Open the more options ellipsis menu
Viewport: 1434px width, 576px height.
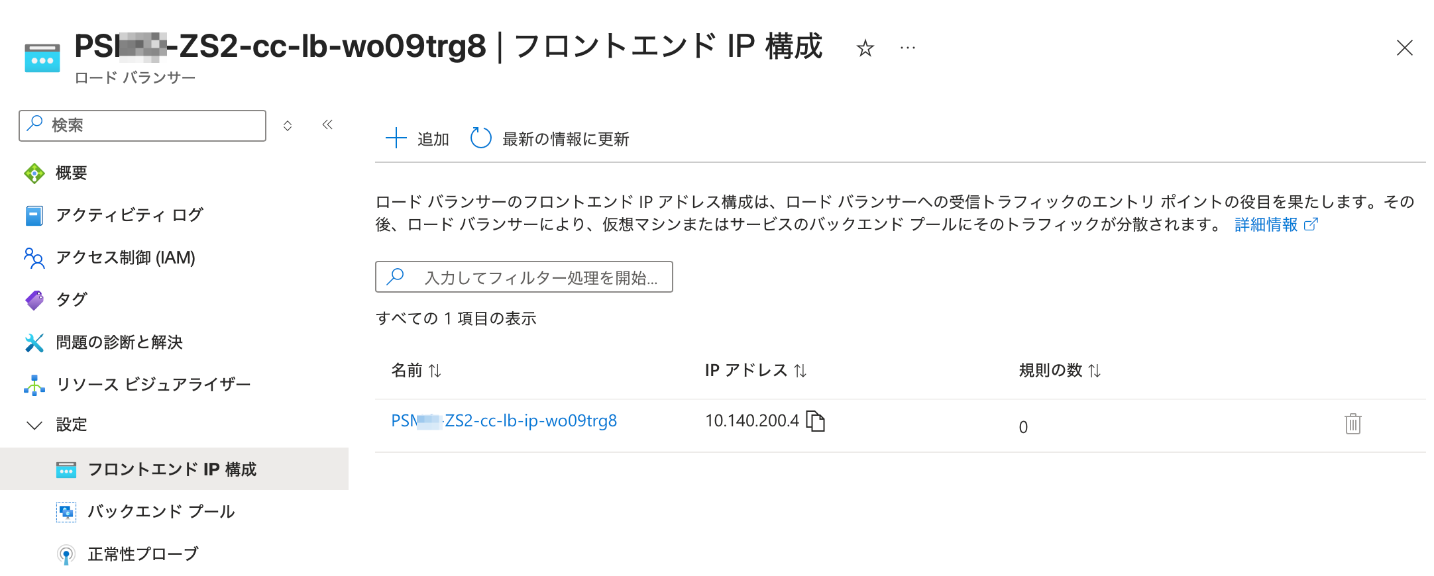coord(907,48)
